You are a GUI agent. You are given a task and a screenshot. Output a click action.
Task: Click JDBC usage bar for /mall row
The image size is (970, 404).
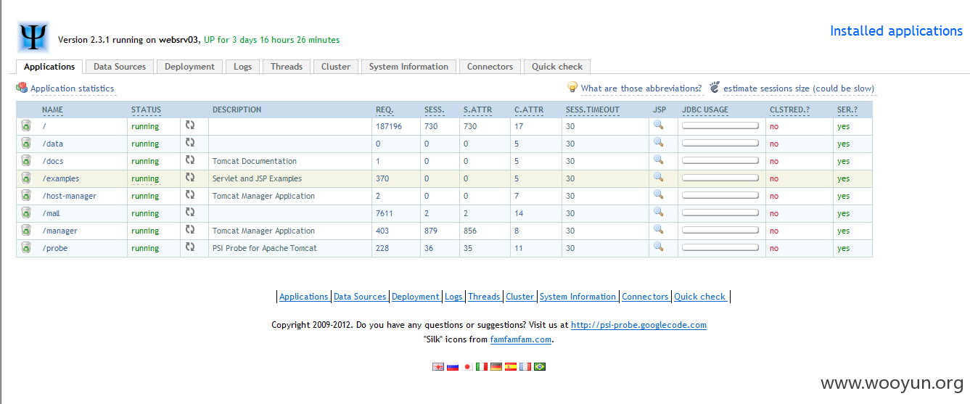coord(720,213)
